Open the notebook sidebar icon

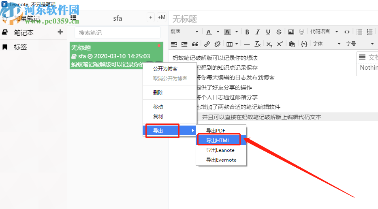[5, 32]
